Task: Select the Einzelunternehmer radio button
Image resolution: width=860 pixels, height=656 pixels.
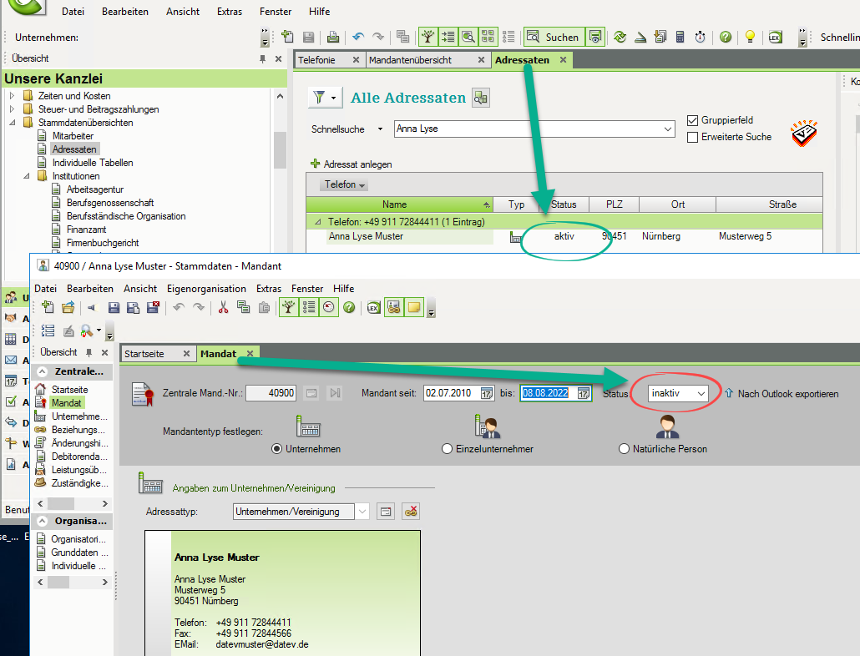Action: [x=448, y=449]
